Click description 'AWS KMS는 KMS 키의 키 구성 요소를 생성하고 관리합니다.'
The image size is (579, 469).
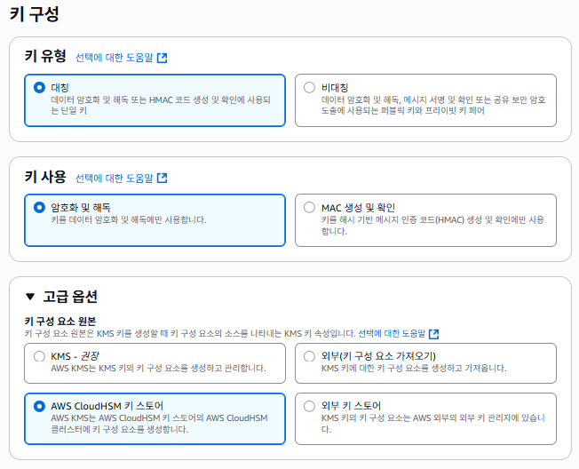click(x=158, y=369)
